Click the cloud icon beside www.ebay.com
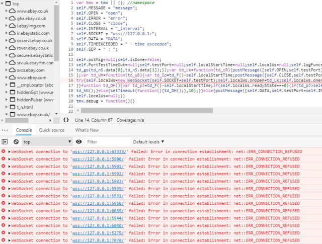This screenshot has width=322, height=244. pyautogui.click(x=12, y=77)
